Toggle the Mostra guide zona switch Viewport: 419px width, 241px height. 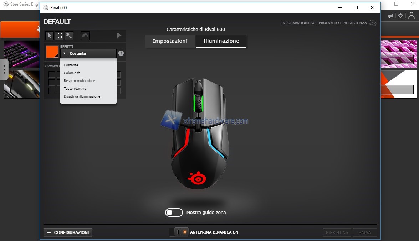tap(174, 213)
